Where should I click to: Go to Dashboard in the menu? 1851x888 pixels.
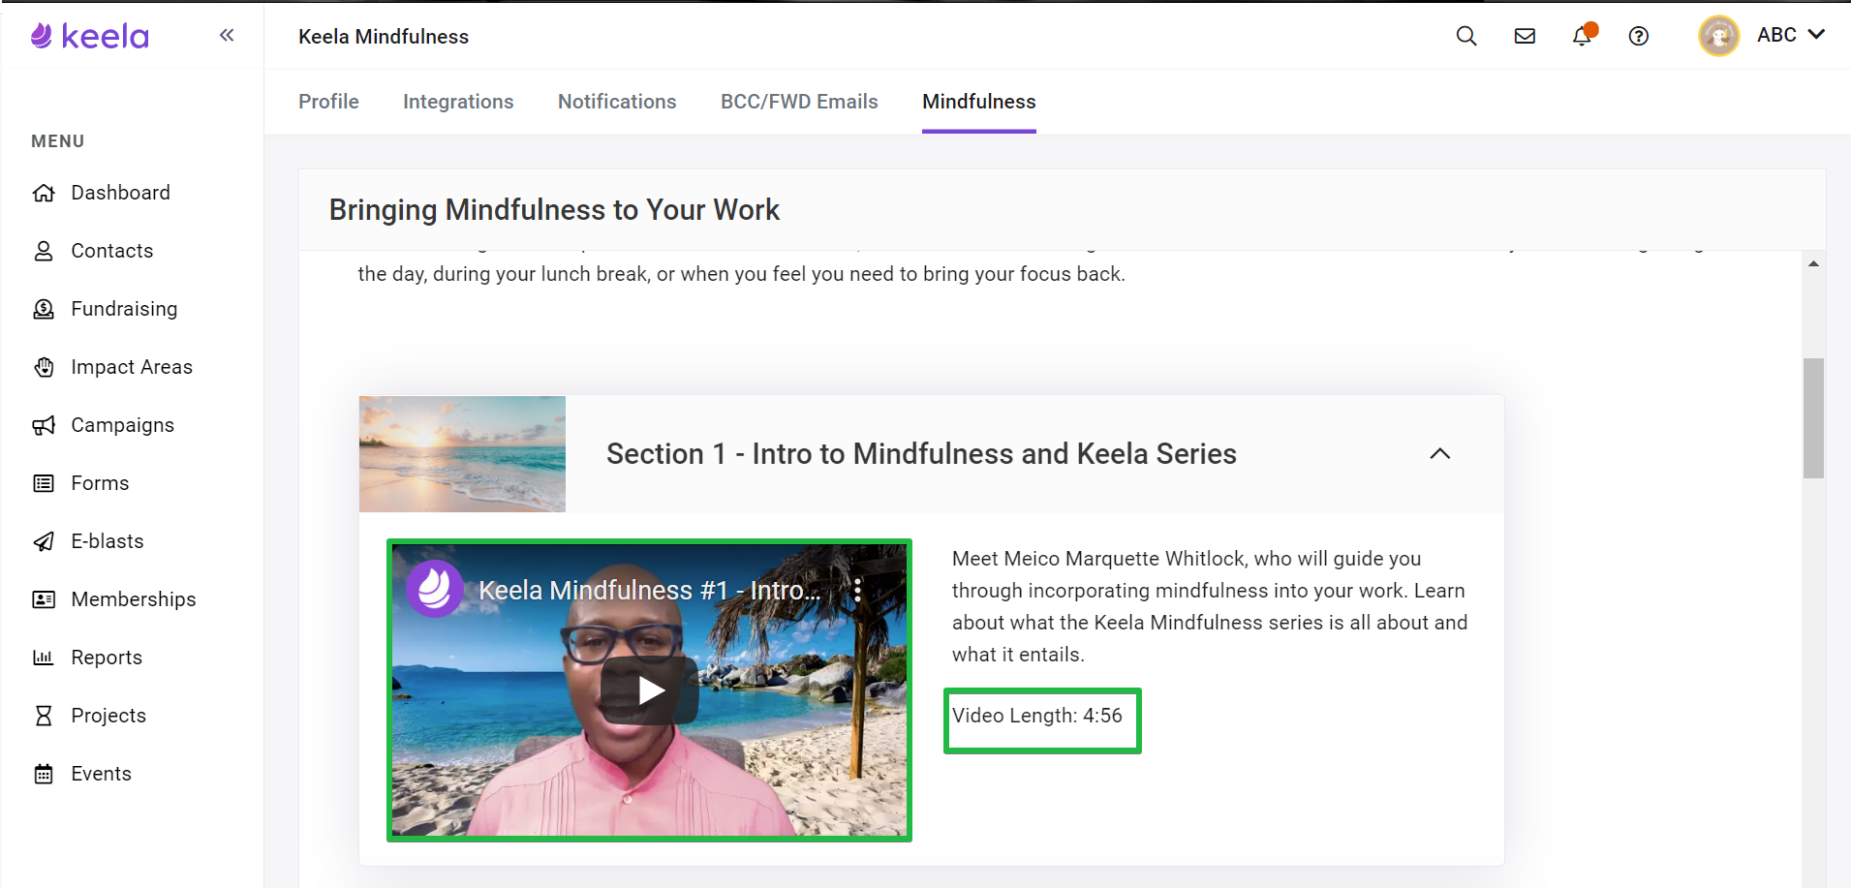(x=120, y=193)
